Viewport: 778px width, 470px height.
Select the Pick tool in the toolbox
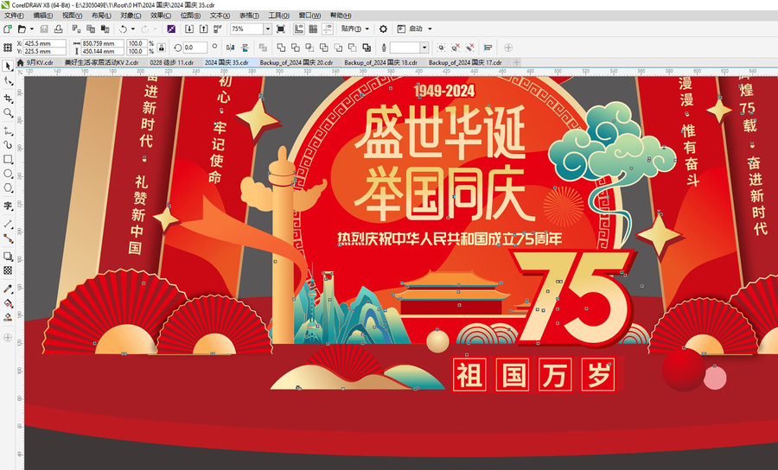[x=8, y=66]
